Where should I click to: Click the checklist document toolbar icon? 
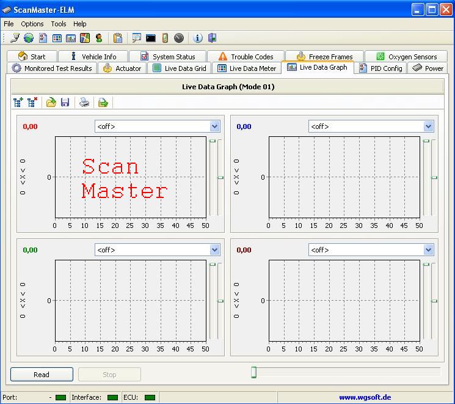click(43, 38)
